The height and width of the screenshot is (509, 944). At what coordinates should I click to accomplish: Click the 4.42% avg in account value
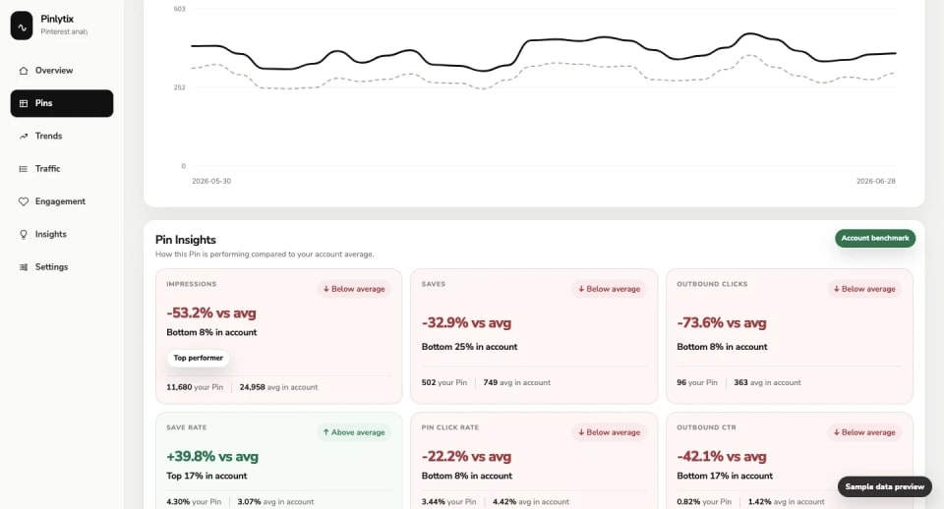pyautogui.click(x=531, y=502)
